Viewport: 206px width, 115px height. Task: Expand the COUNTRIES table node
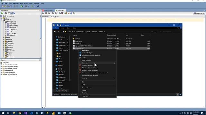coord(6,24)
